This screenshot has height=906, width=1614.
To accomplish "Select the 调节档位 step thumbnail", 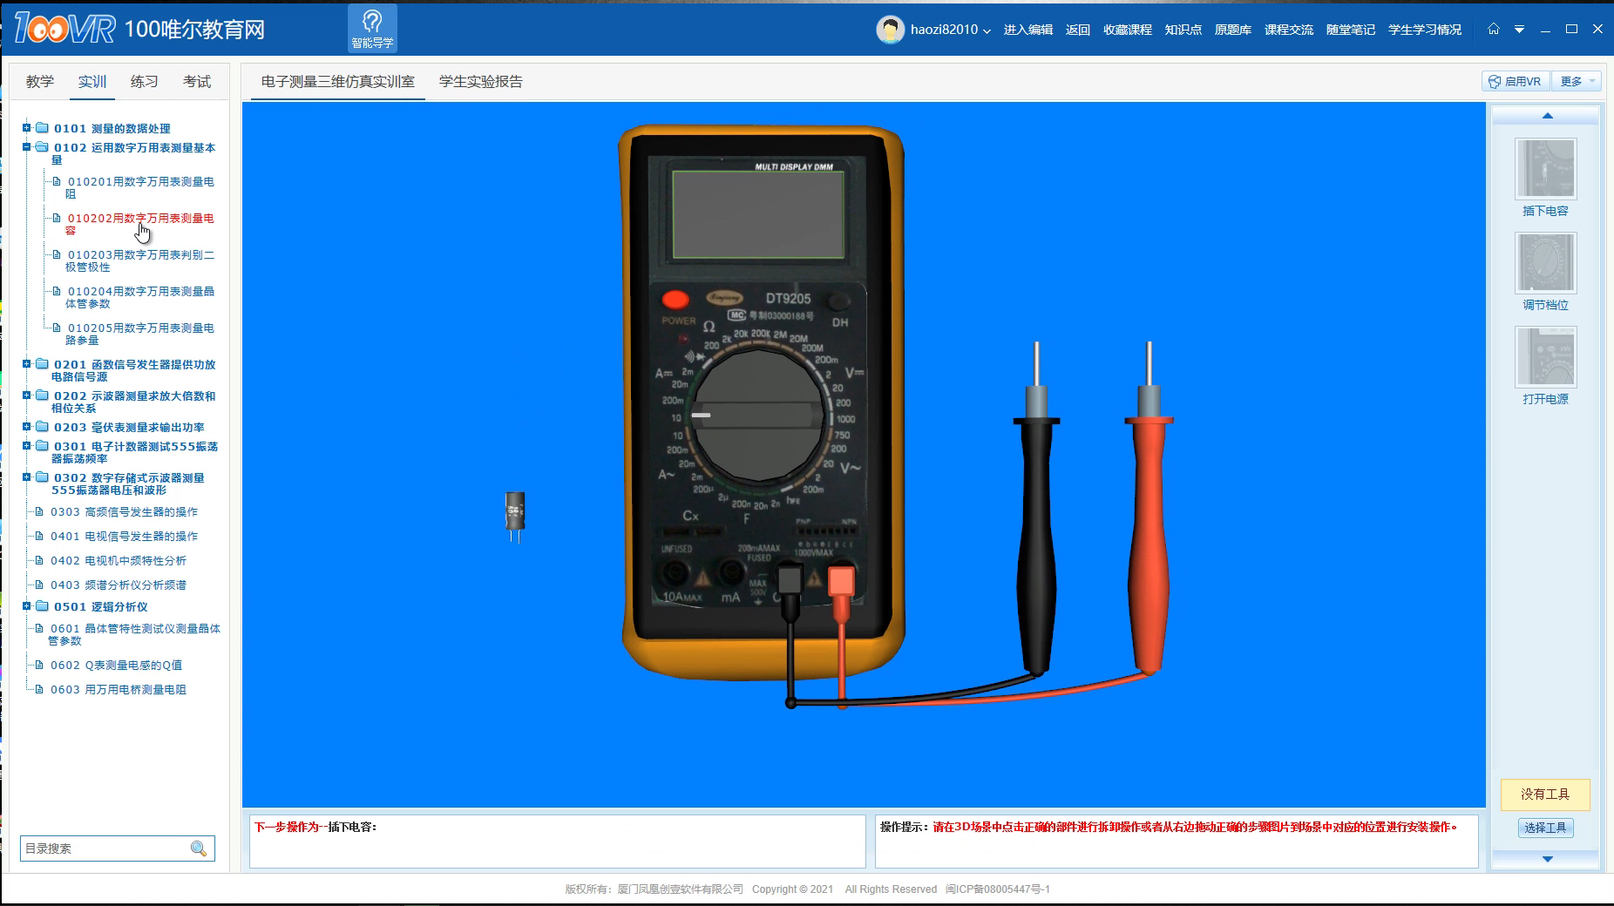I will tap(1545, 263).
